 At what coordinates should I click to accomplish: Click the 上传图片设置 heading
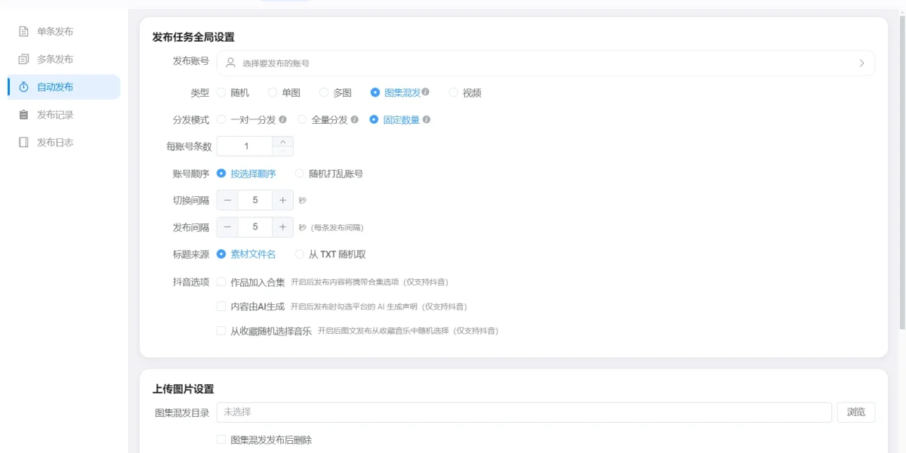tap(183, 389)
